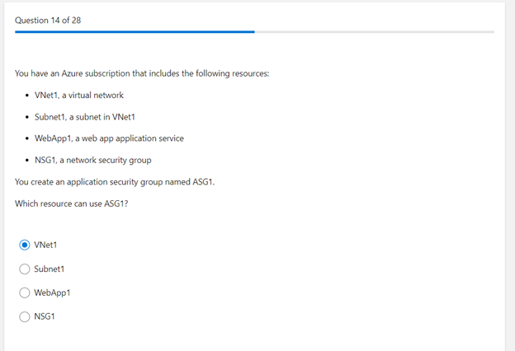Click the WebApp1 answer label text

[x=52, y=292]
